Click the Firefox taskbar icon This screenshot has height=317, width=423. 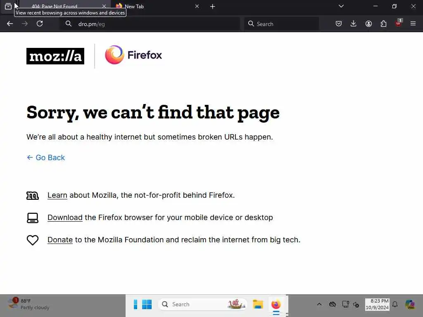coord(276,304)
